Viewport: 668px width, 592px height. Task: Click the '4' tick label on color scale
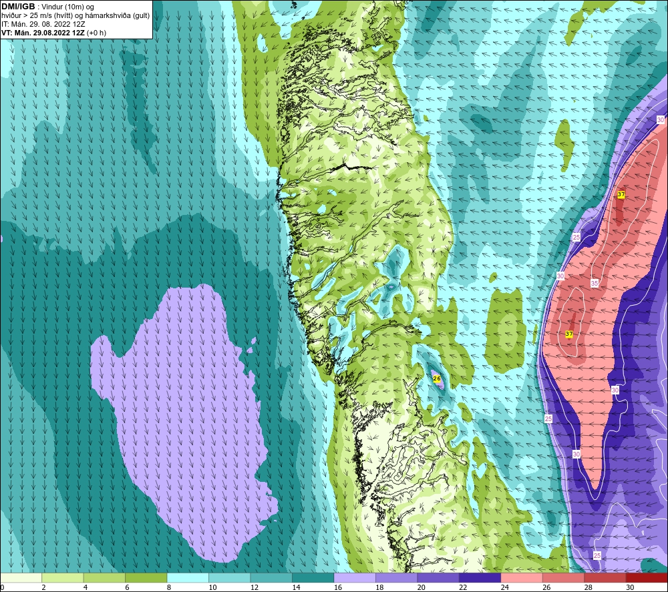pyautogui.click(x=86, y=587)
